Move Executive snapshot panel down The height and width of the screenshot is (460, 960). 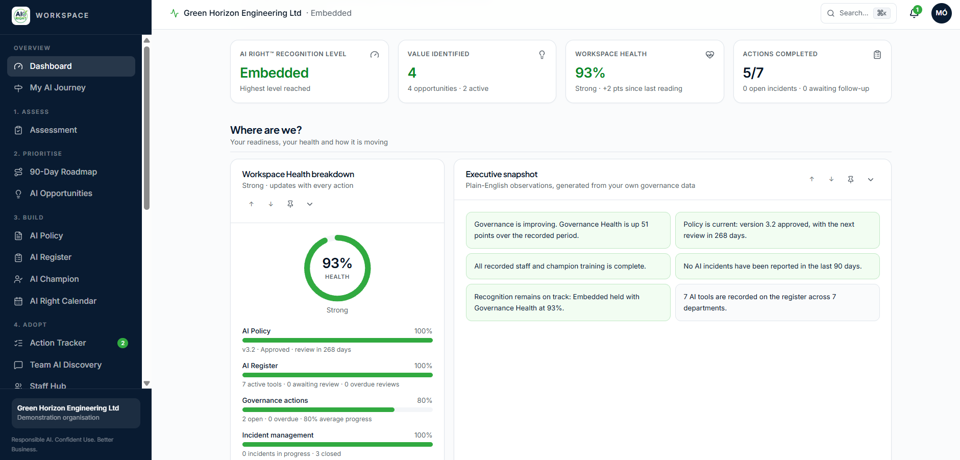831,179
